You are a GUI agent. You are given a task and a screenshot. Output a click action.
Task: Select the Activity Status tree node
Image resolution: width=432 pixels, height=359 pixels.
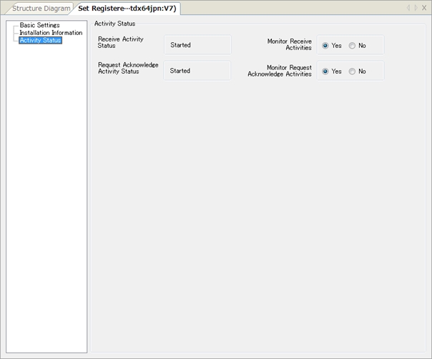[x=40, y=41]
